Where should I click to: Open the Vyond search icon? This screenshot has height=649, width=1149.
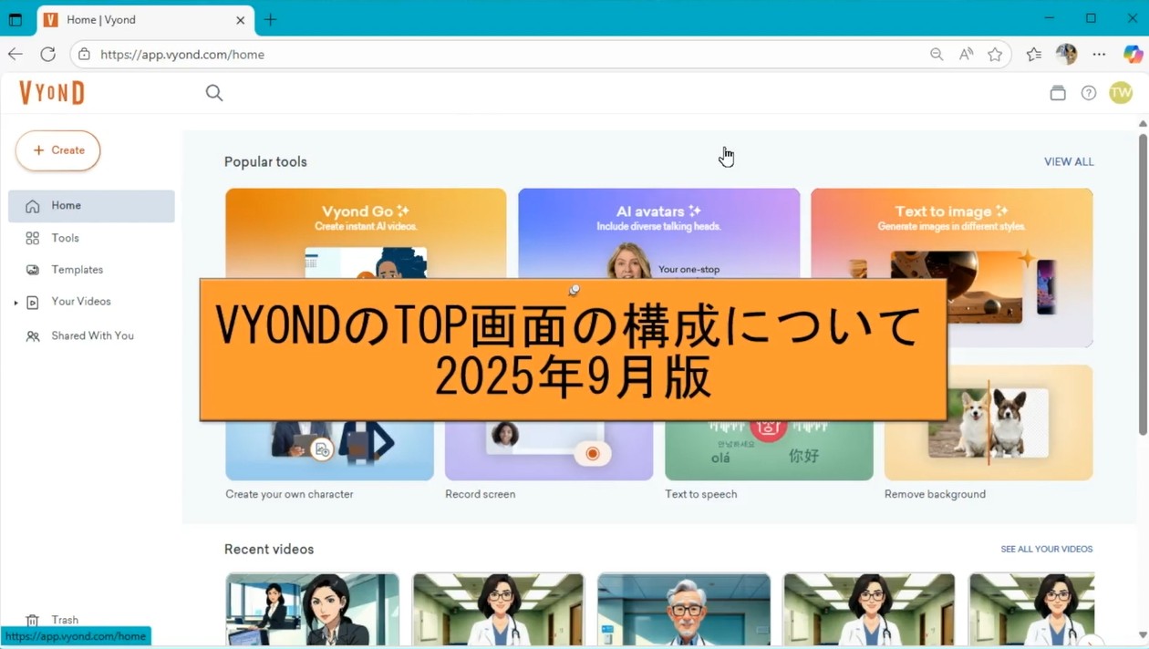pos(214,93)
